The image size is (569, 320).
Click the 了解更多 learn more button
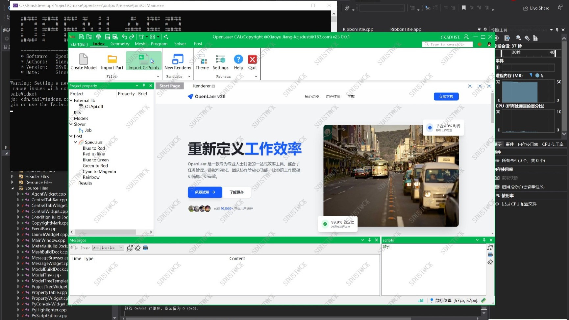(236, 192)
